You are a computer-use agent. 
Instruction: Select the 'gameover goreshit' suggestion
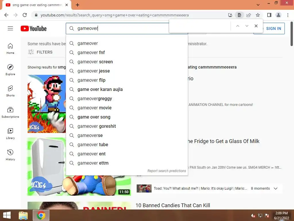[127, 126]
